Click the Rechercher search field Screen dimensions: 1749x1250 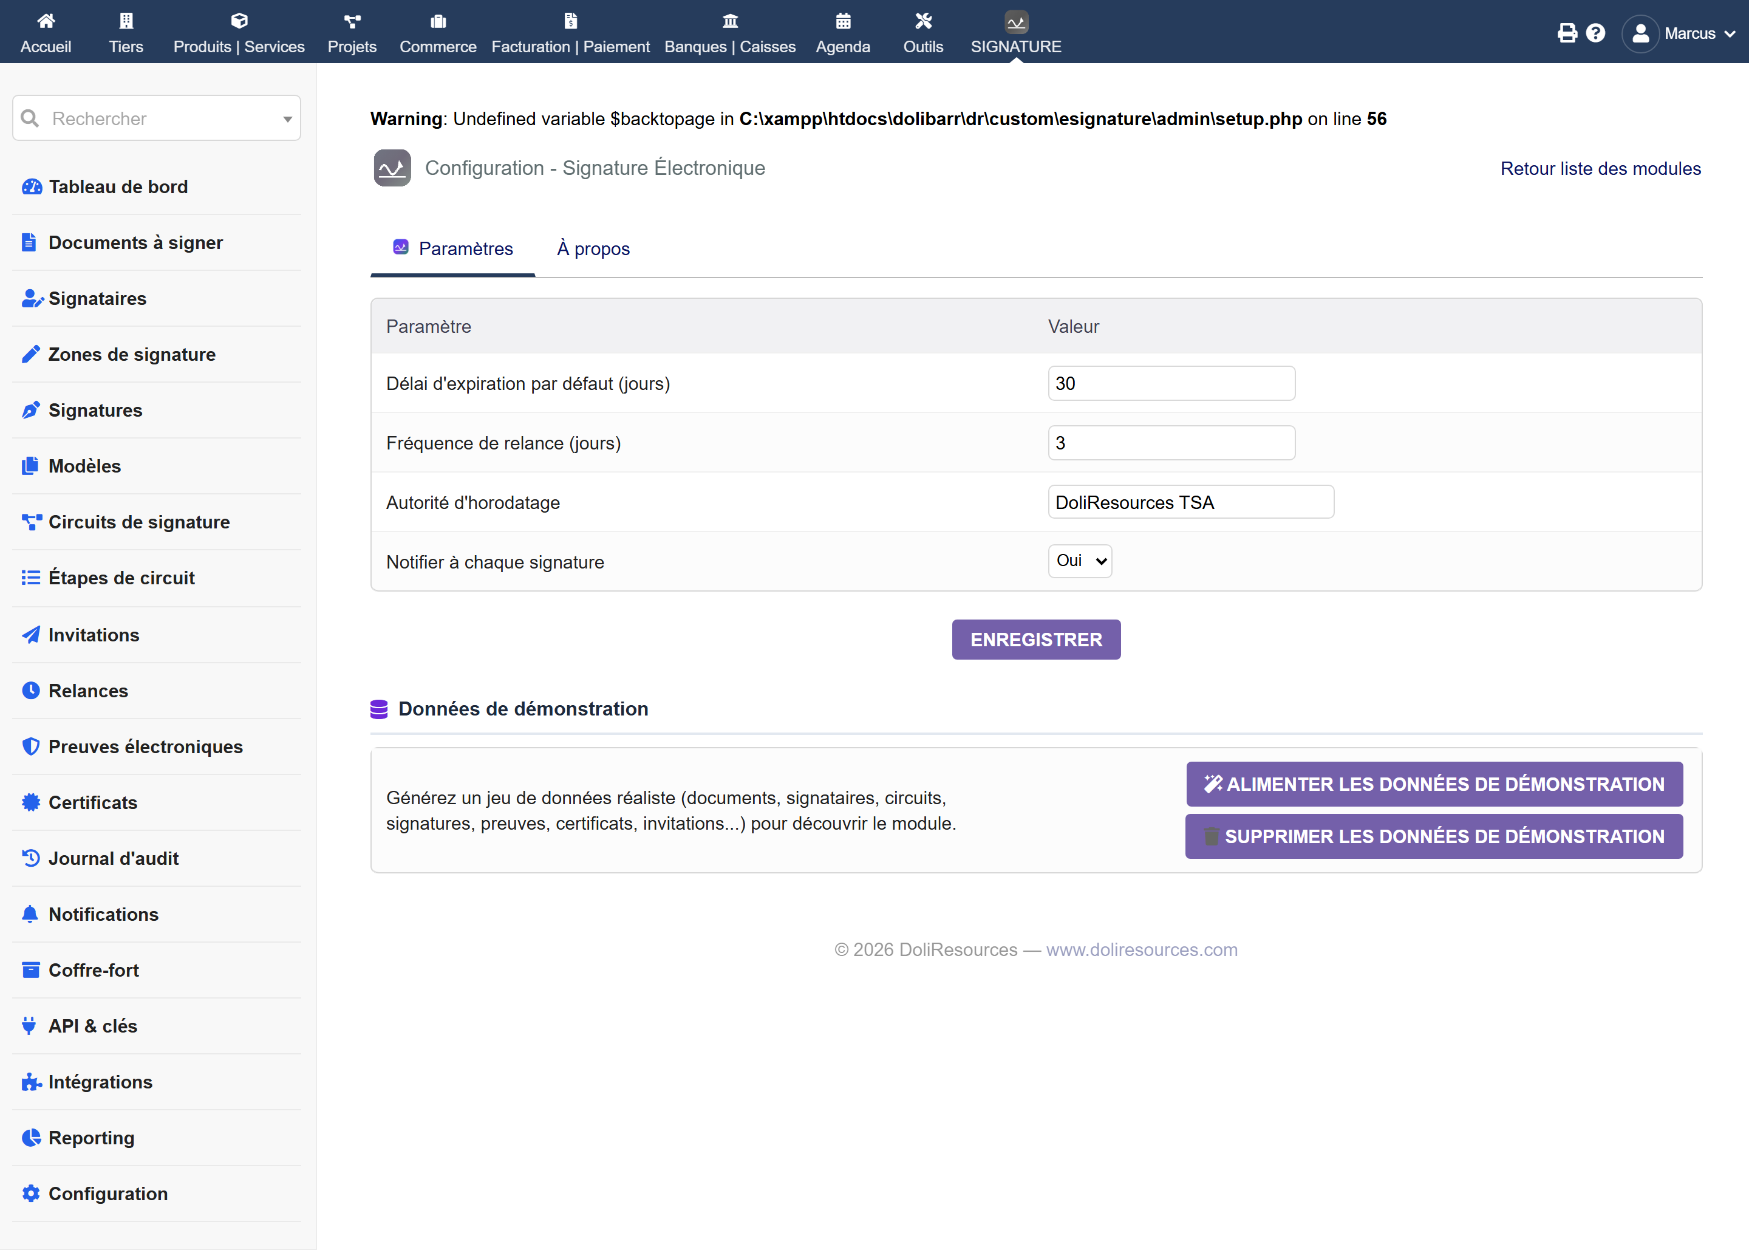point(157,118)
